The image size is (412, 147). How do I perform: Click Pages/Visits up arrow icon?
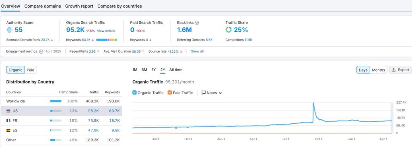click(98, 51)
